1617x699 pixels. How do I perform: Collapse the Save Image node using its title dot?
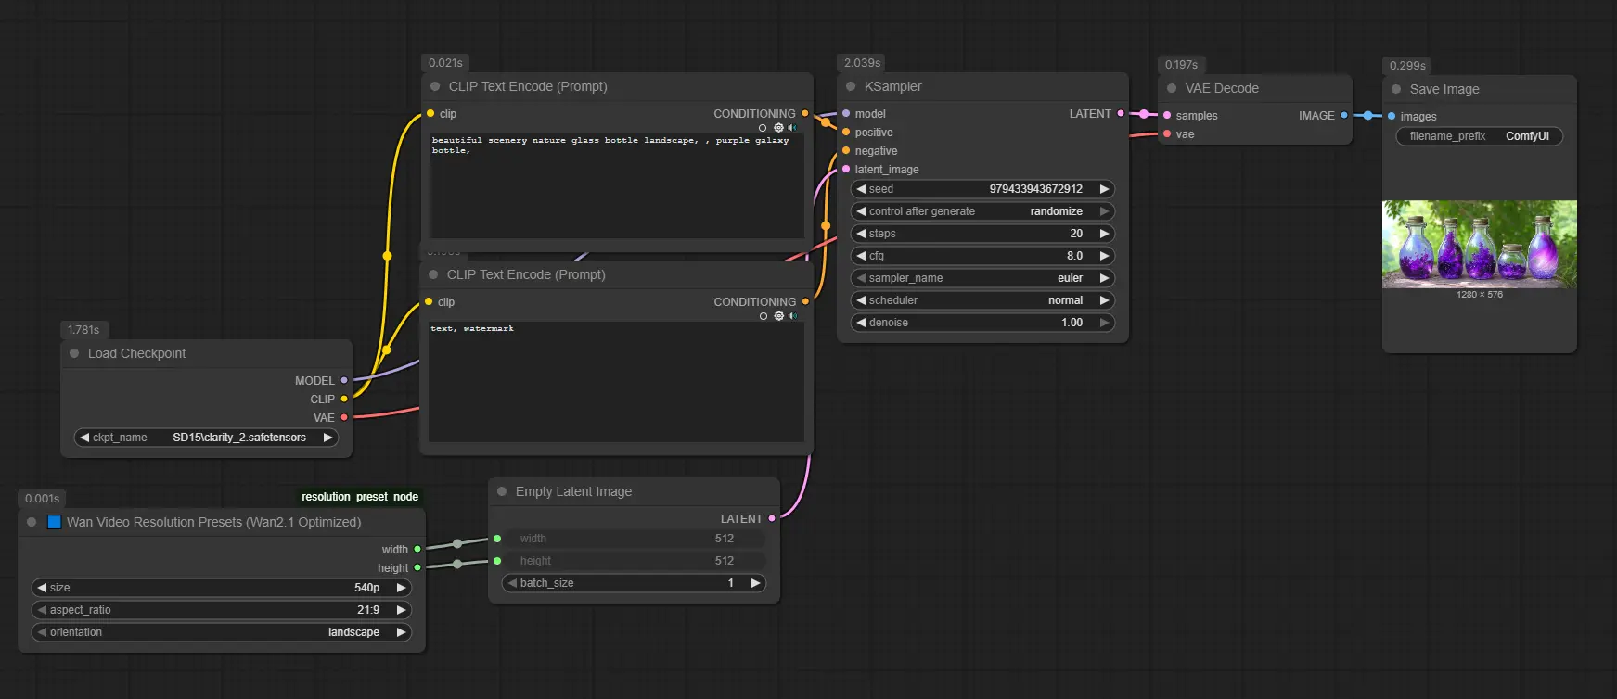tap(1396, 89)
